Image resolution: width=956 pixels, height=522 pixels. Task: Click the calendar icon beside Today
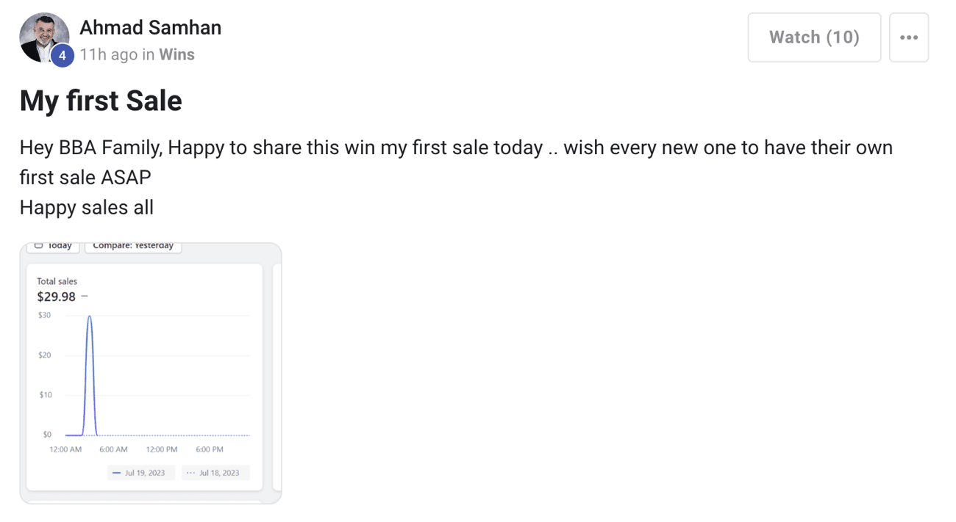39,246
